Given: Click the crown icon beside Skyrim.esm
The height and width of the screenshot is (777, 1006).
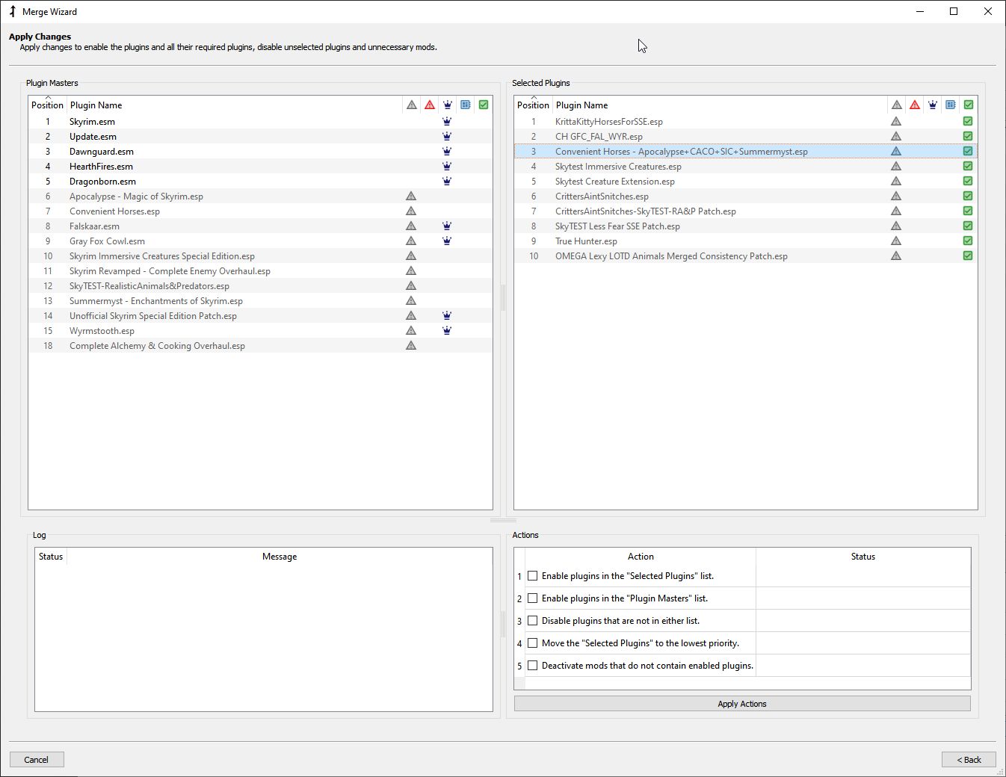Looking at the screenshot, I should pos(447,121).
